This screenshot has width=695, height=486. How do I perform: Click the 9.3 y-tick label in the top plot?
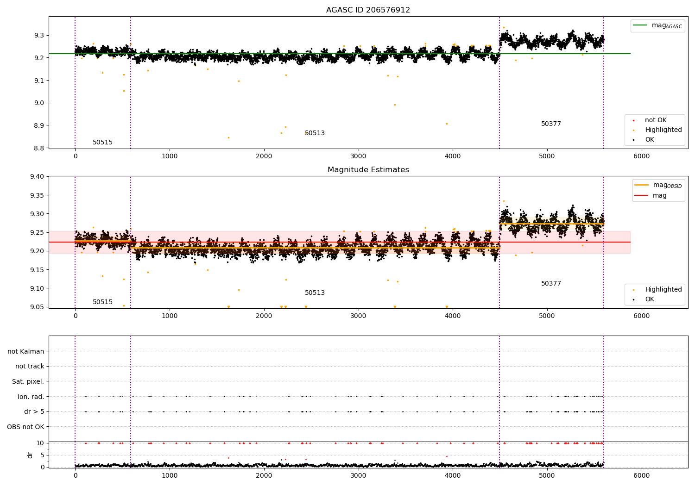[x=39, y=35]
